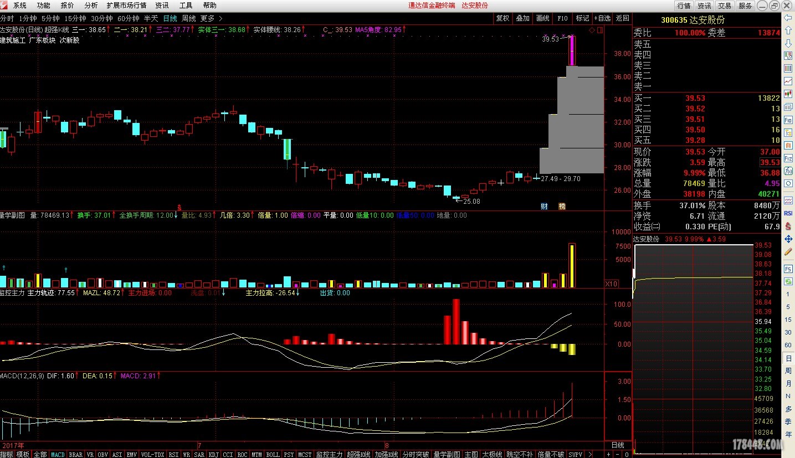
Task: Select the KDJ indicator tab
Action: pyautogui.click(x=213, y=454)
